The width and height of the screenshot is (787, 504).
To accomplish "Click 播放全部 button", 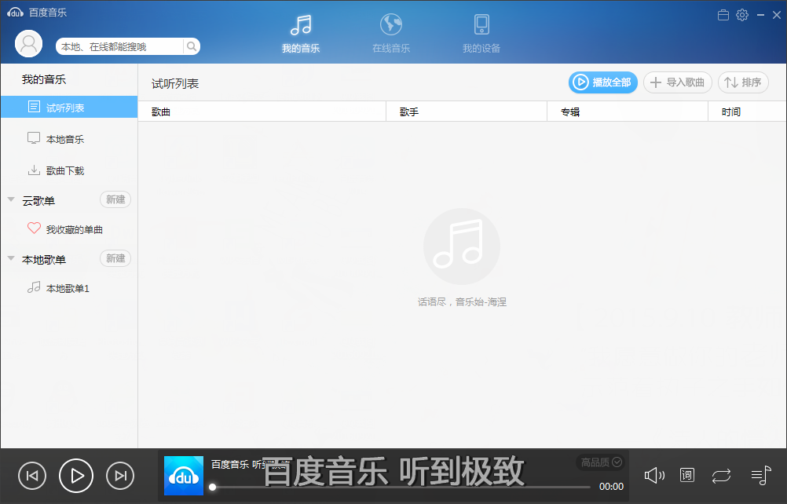I will click(x=602, y=82).
